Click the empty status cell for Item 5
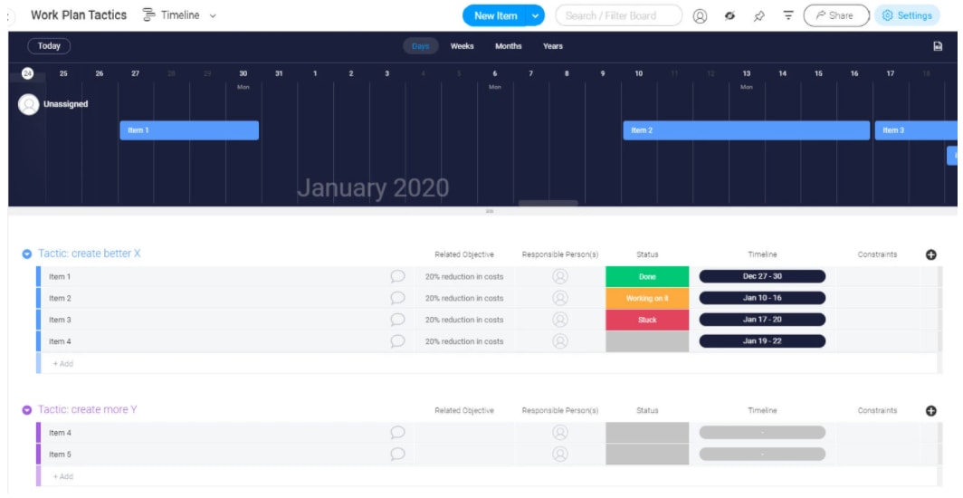Screen dimensions: 963x498 coord(647,454)
